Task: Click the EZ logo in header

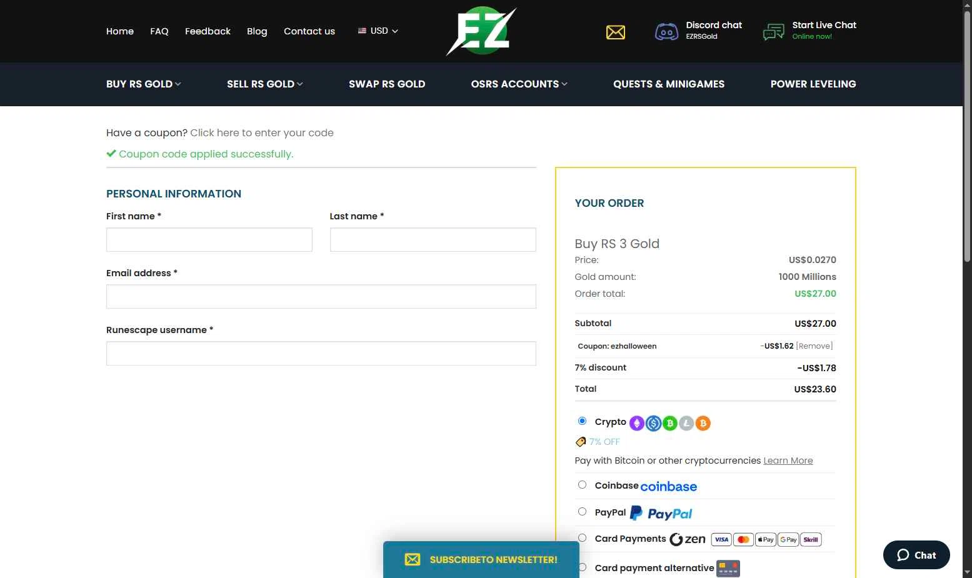Action: coord(481,31)
